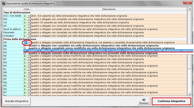
Task: Open the RW row code dropdown
Action: [29, 19]
